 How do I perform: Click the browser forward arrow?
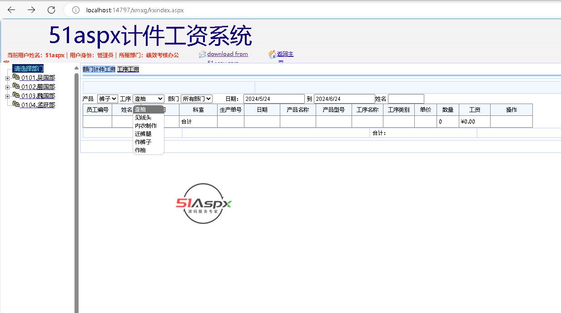click(x=31, y=10)
